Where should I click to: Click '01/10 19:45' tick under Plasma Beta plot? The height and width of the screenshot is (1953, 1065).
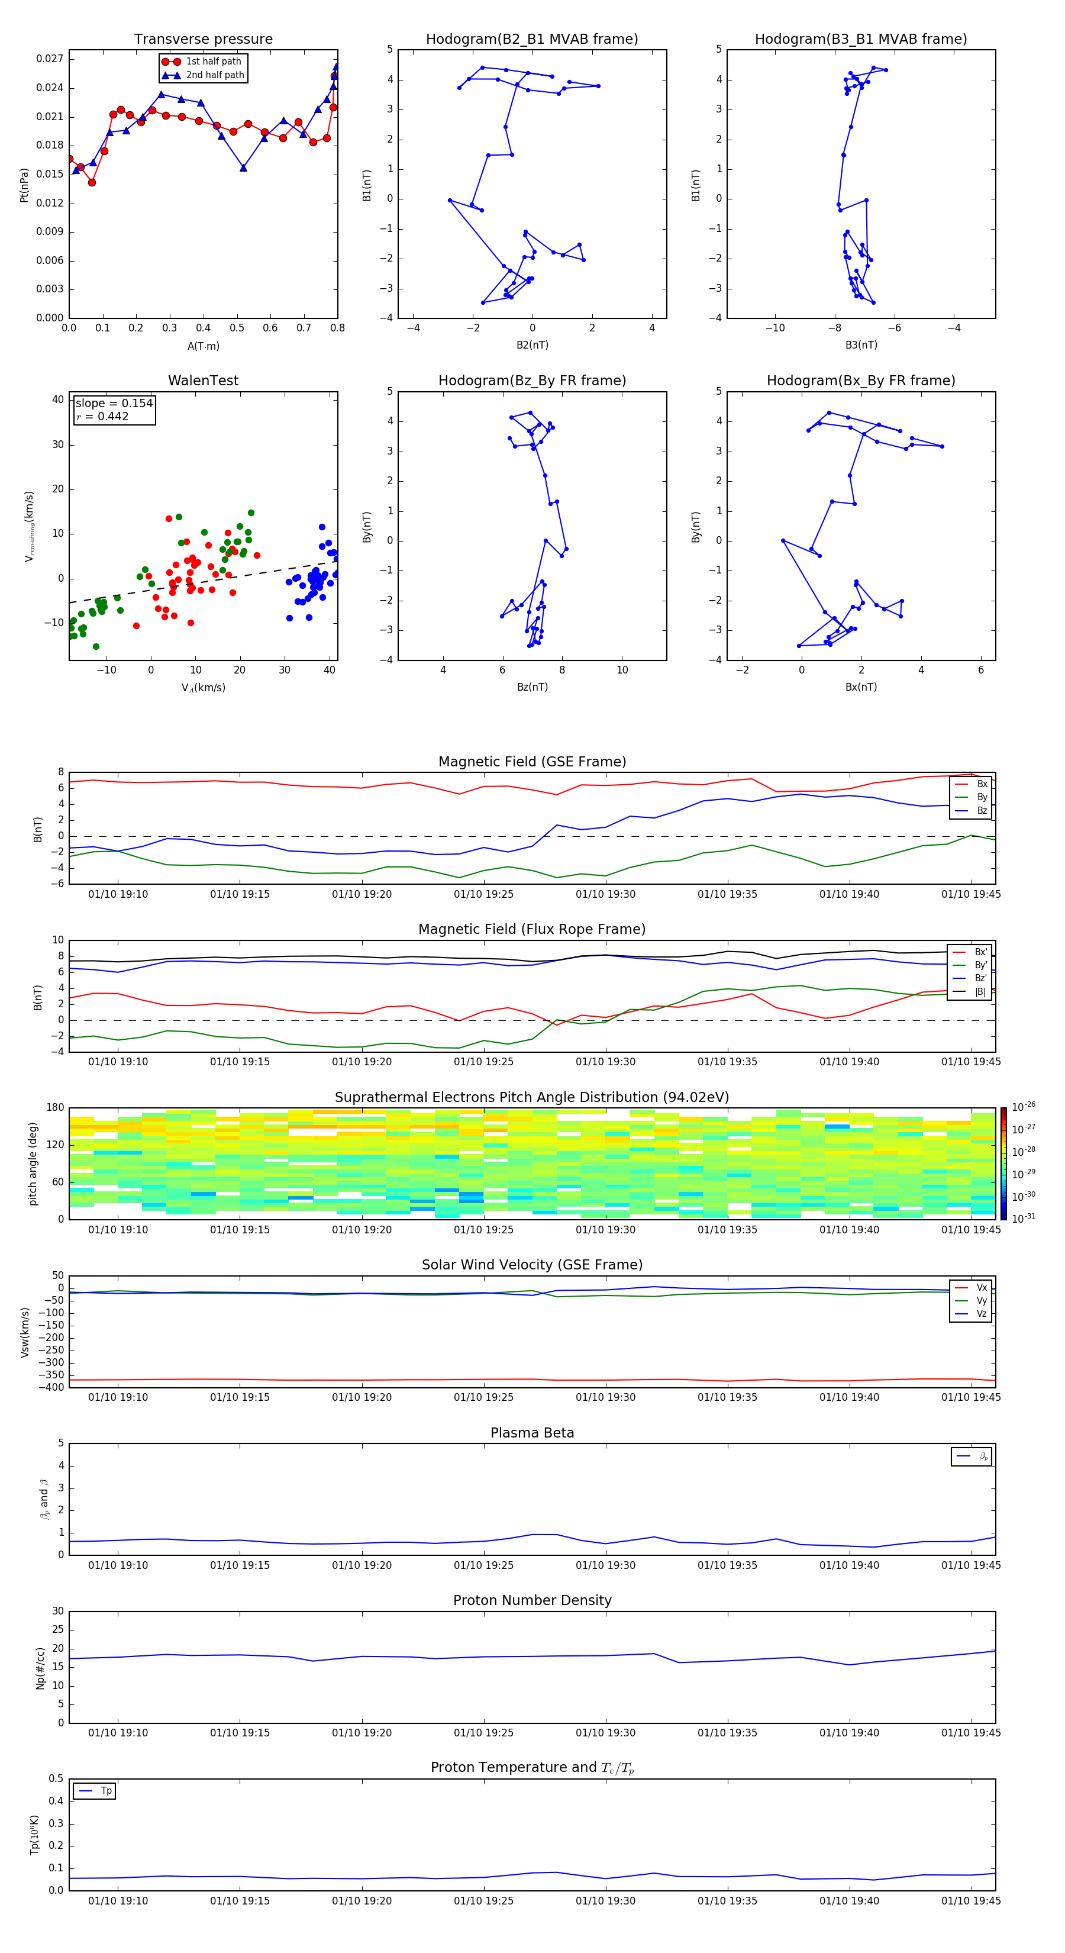pyautogui.click(x=971, y=1565)
